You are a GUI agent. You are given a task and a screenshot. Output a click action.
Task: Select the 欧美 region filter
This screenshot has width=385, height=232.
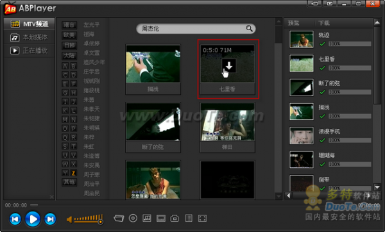pyautogui.click(x=69, y=35)
